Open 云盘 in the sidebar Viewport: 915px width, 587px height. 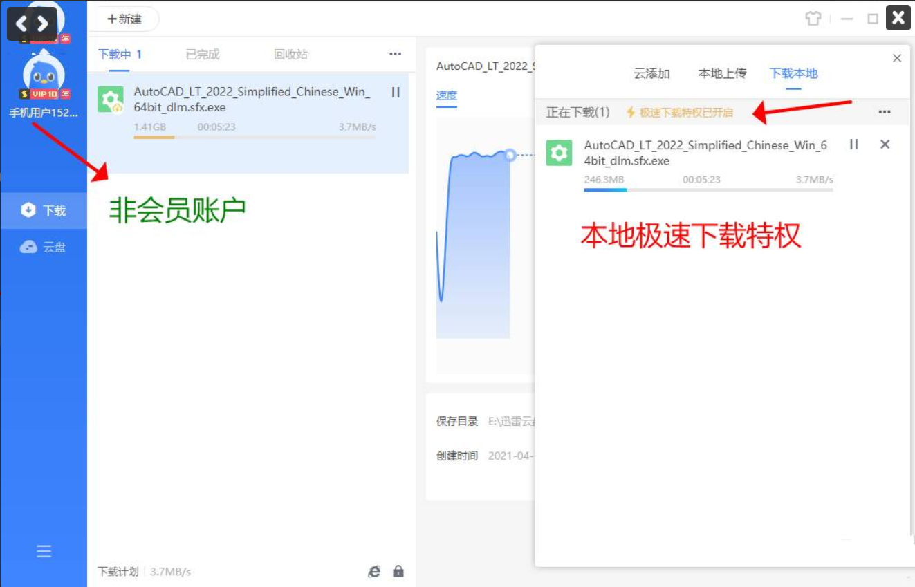pyautogui.click(x=44, y=247)
